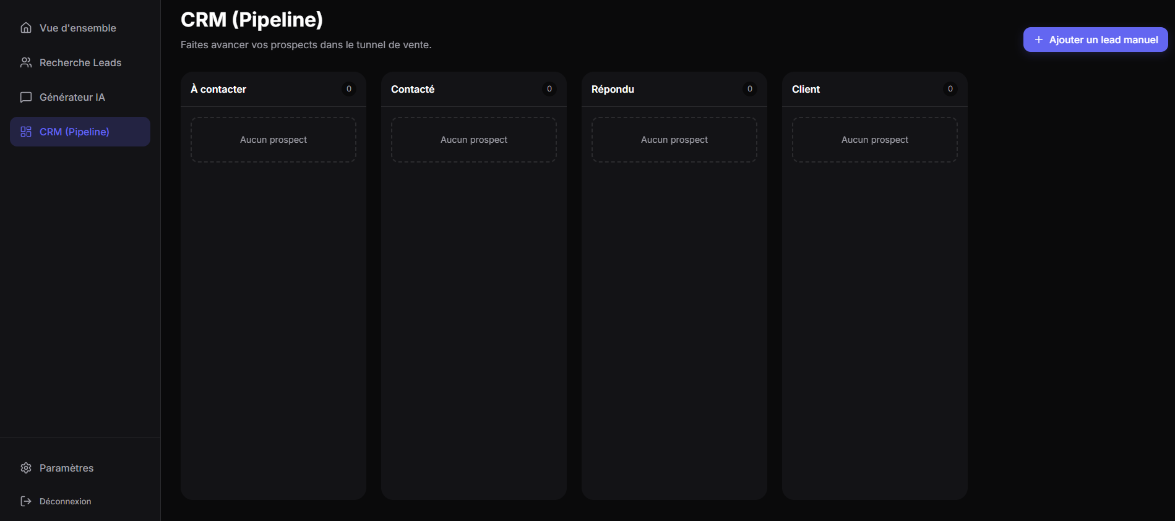
Task: Click the chat bubble icon beside Générateur IA
Action: click(x=26, y=97)
